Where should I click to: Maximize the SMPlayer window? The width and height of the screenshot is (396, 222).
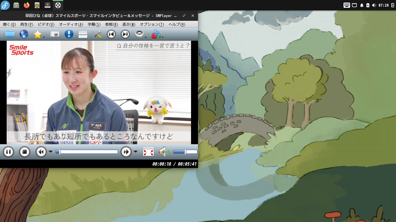(x=184, y=16)
